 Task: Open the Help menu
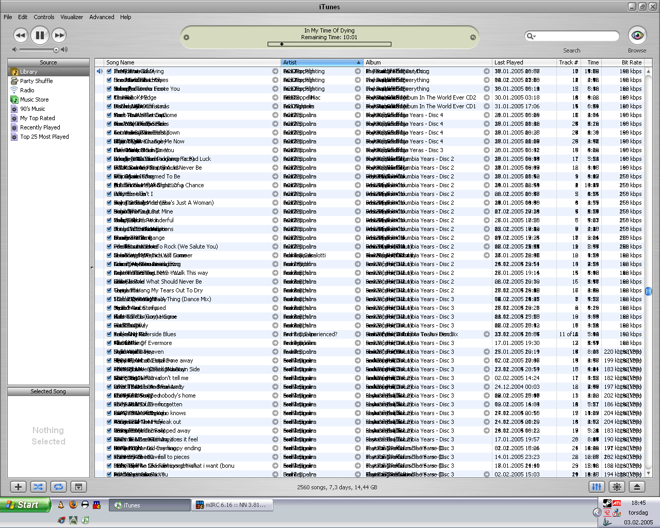tap(126, 17)
